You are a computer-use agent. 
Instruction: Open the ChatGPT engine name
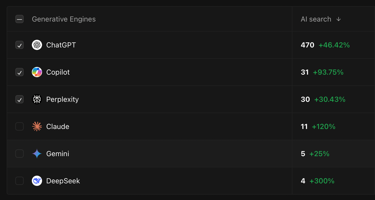[x=61, y=45]
